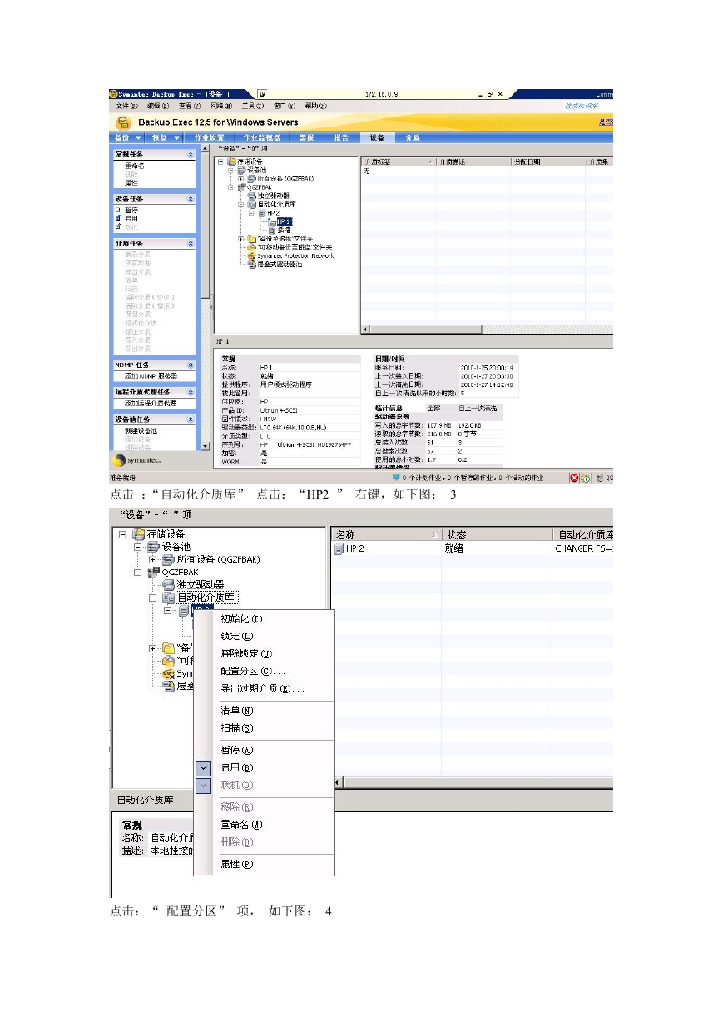Select QGZFBAK server icon in second tree
This screenshot has height=1022, width=723.
(x=154, y=573)
